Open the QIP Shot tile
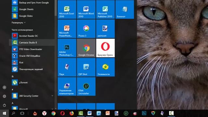 click(x=86, y=67)
